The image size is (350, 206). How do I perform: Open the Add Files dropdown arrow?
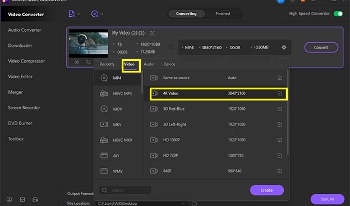pos(79,14)
